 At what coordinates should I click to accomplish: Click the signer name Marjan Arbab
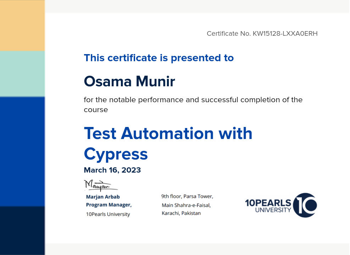tap(103, 197)
